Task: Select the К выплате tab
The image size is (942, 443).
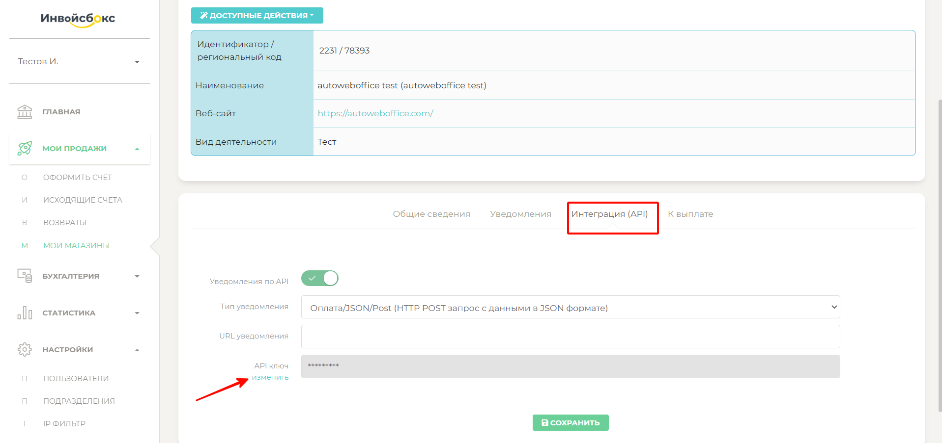Action: pyautogui.click(x=690, y=214)
